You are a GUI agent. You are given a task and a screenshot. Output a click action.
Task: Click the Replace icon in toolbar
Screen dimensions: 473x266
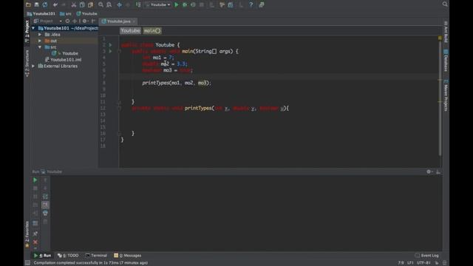tap(109, 4)
